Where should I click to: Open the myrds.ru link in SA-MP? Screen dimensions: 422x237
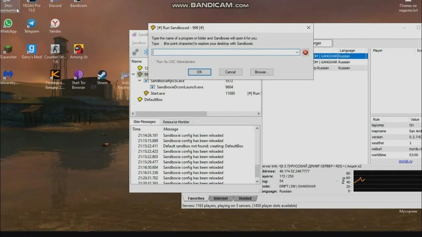406,161
